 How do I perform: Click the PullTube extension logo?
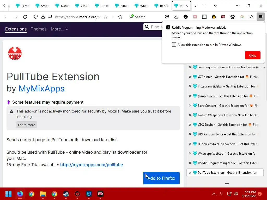(x=15, y=53)
